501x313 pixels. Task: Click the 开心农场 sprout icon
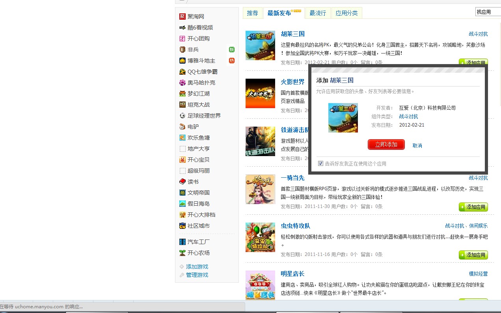182,253
